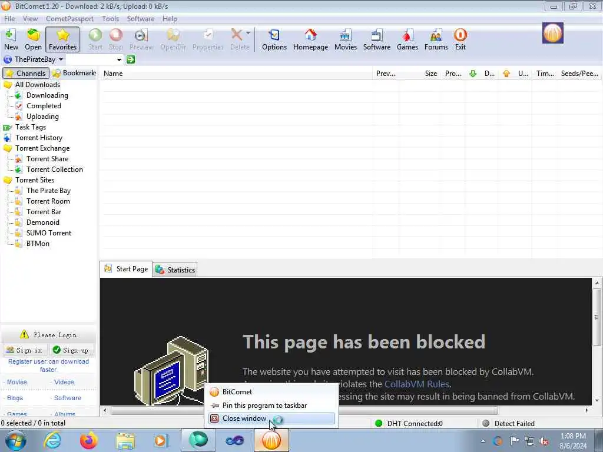Viewport: 603px width, 452px height.
Task: Click the Sign in button
Action: pos(25,350)
